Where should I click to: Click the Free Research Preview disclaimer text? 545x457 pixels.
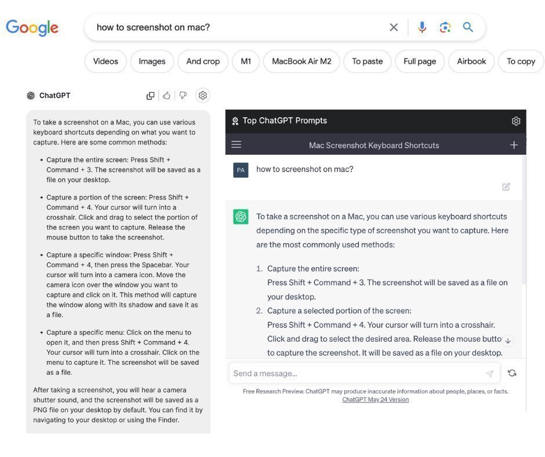point(375,391)
